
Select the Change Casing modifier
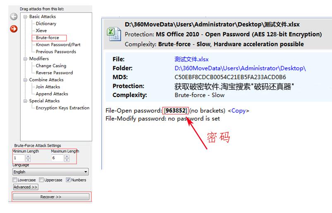(x=51, y=66)
